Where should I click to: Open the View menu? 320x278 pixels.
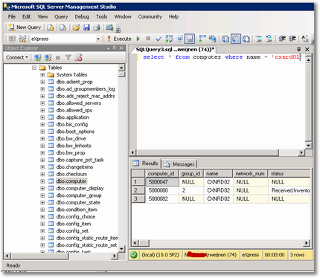(x=42, y=16)
